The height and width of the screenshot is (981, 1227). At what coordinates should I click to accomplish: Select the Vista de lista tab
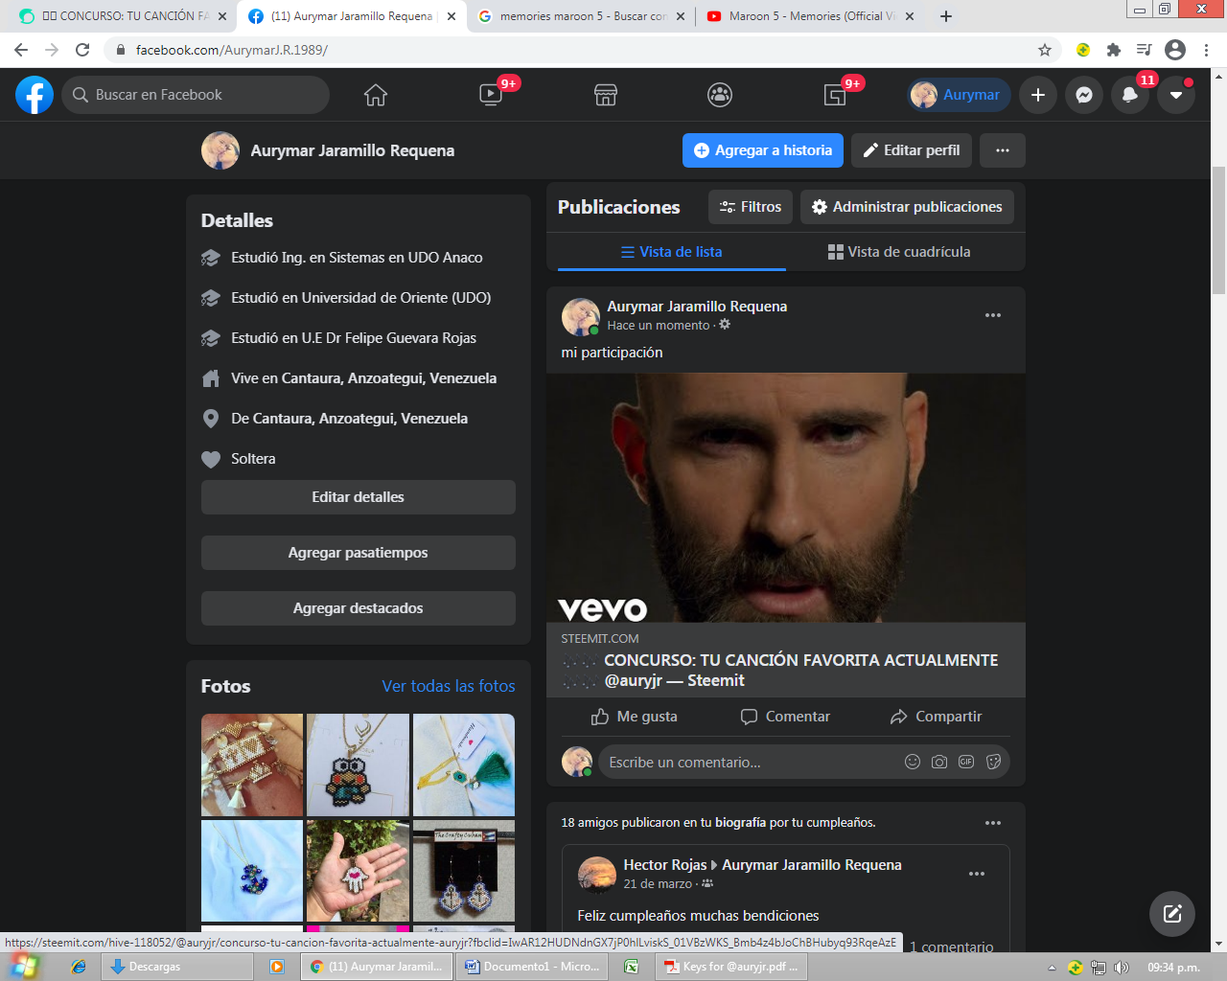coord(671,252)
